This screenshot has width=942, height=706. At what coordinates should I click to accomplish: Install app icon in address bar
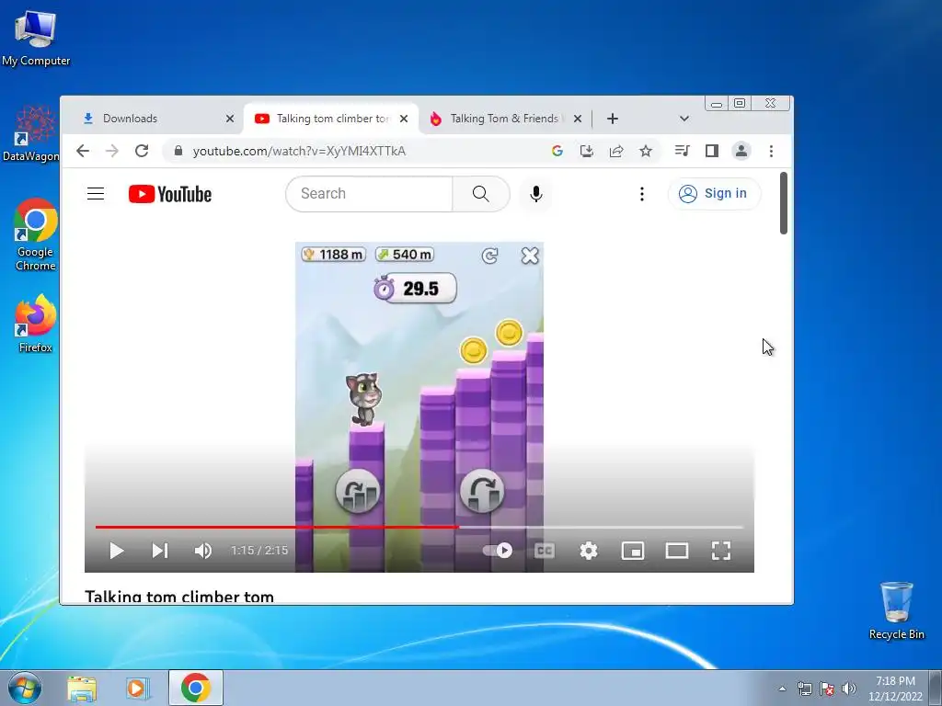(586, 151)
